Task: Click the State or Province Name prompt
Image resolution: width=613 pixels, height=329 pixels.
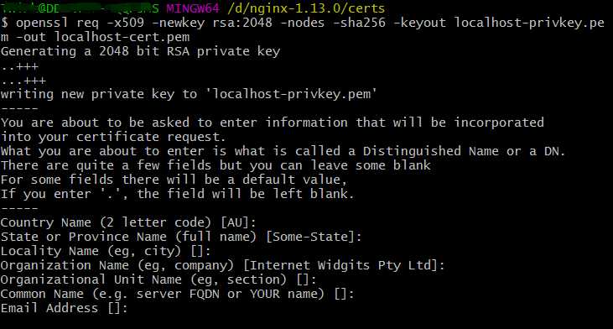Action: (181, 237)
